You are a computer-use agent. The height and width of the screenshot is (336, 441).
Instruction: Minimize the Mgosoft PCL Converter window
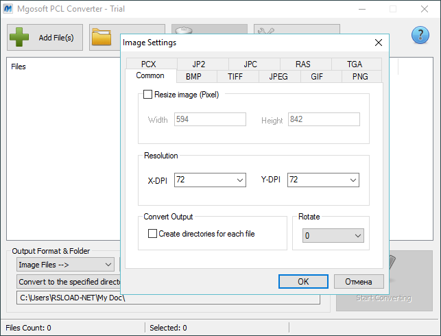(362, 9)
